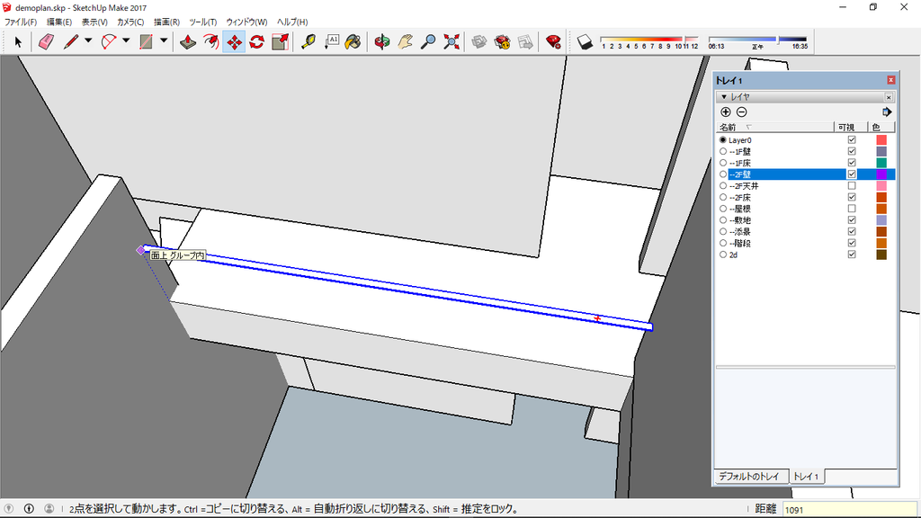This screenshot has width=921, height=518.
Task: Sort layers by 名前 column header
Action: pos(774,128)
